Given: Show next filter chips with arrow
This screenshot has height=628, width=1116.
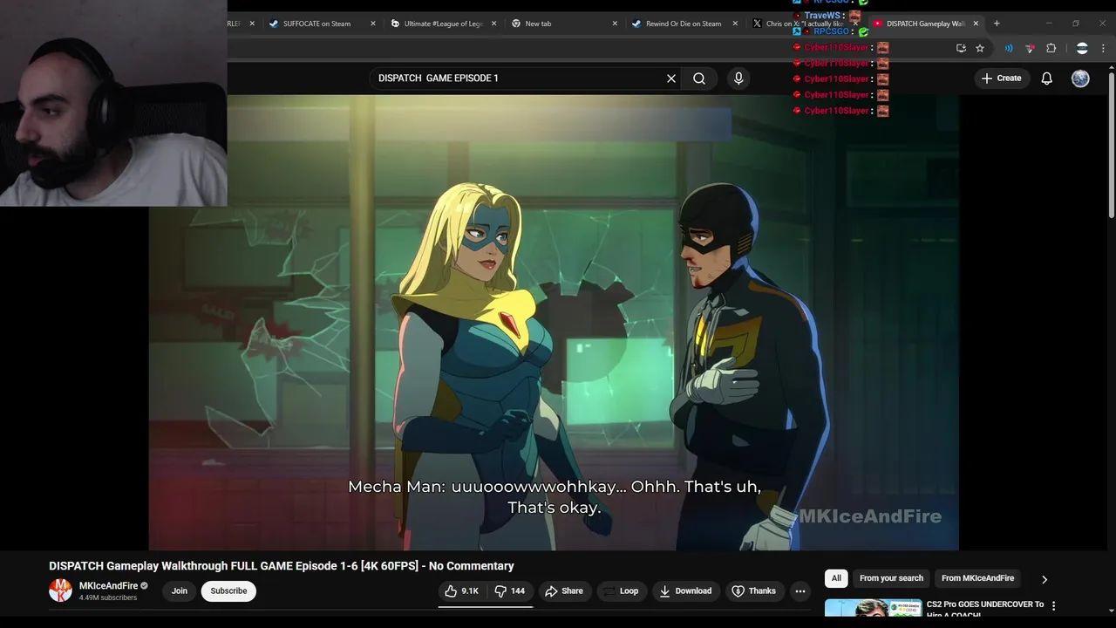Looking at the screenshot, I should [x=1044, y=579].
